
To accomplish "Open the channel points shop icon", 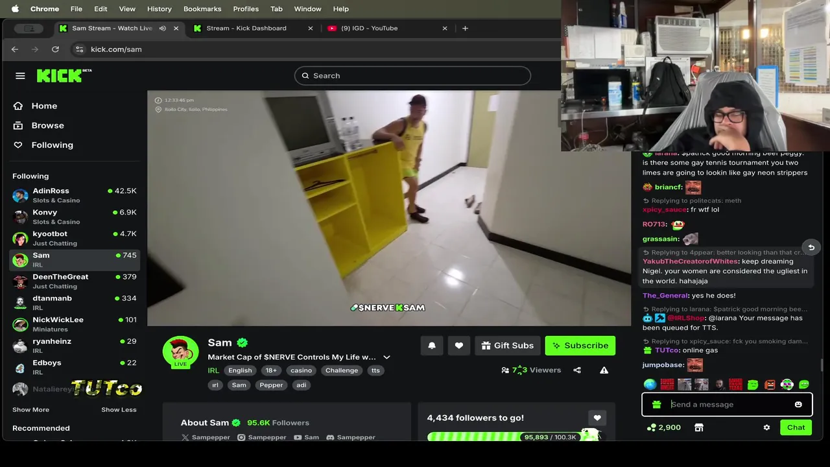I will click(x=698, y=427).
